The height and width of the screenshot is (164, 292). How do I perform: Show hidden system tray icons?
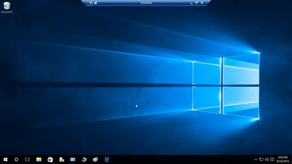pos(255,159)
